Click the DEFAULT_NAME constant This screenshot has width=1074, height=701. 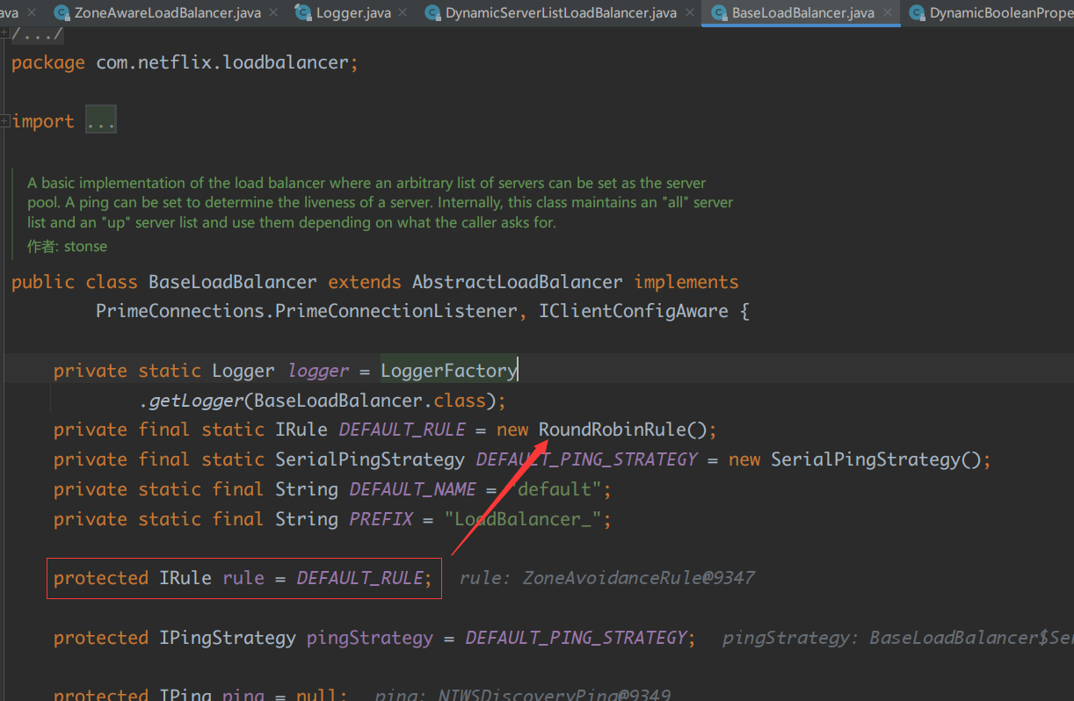(412, 489)
